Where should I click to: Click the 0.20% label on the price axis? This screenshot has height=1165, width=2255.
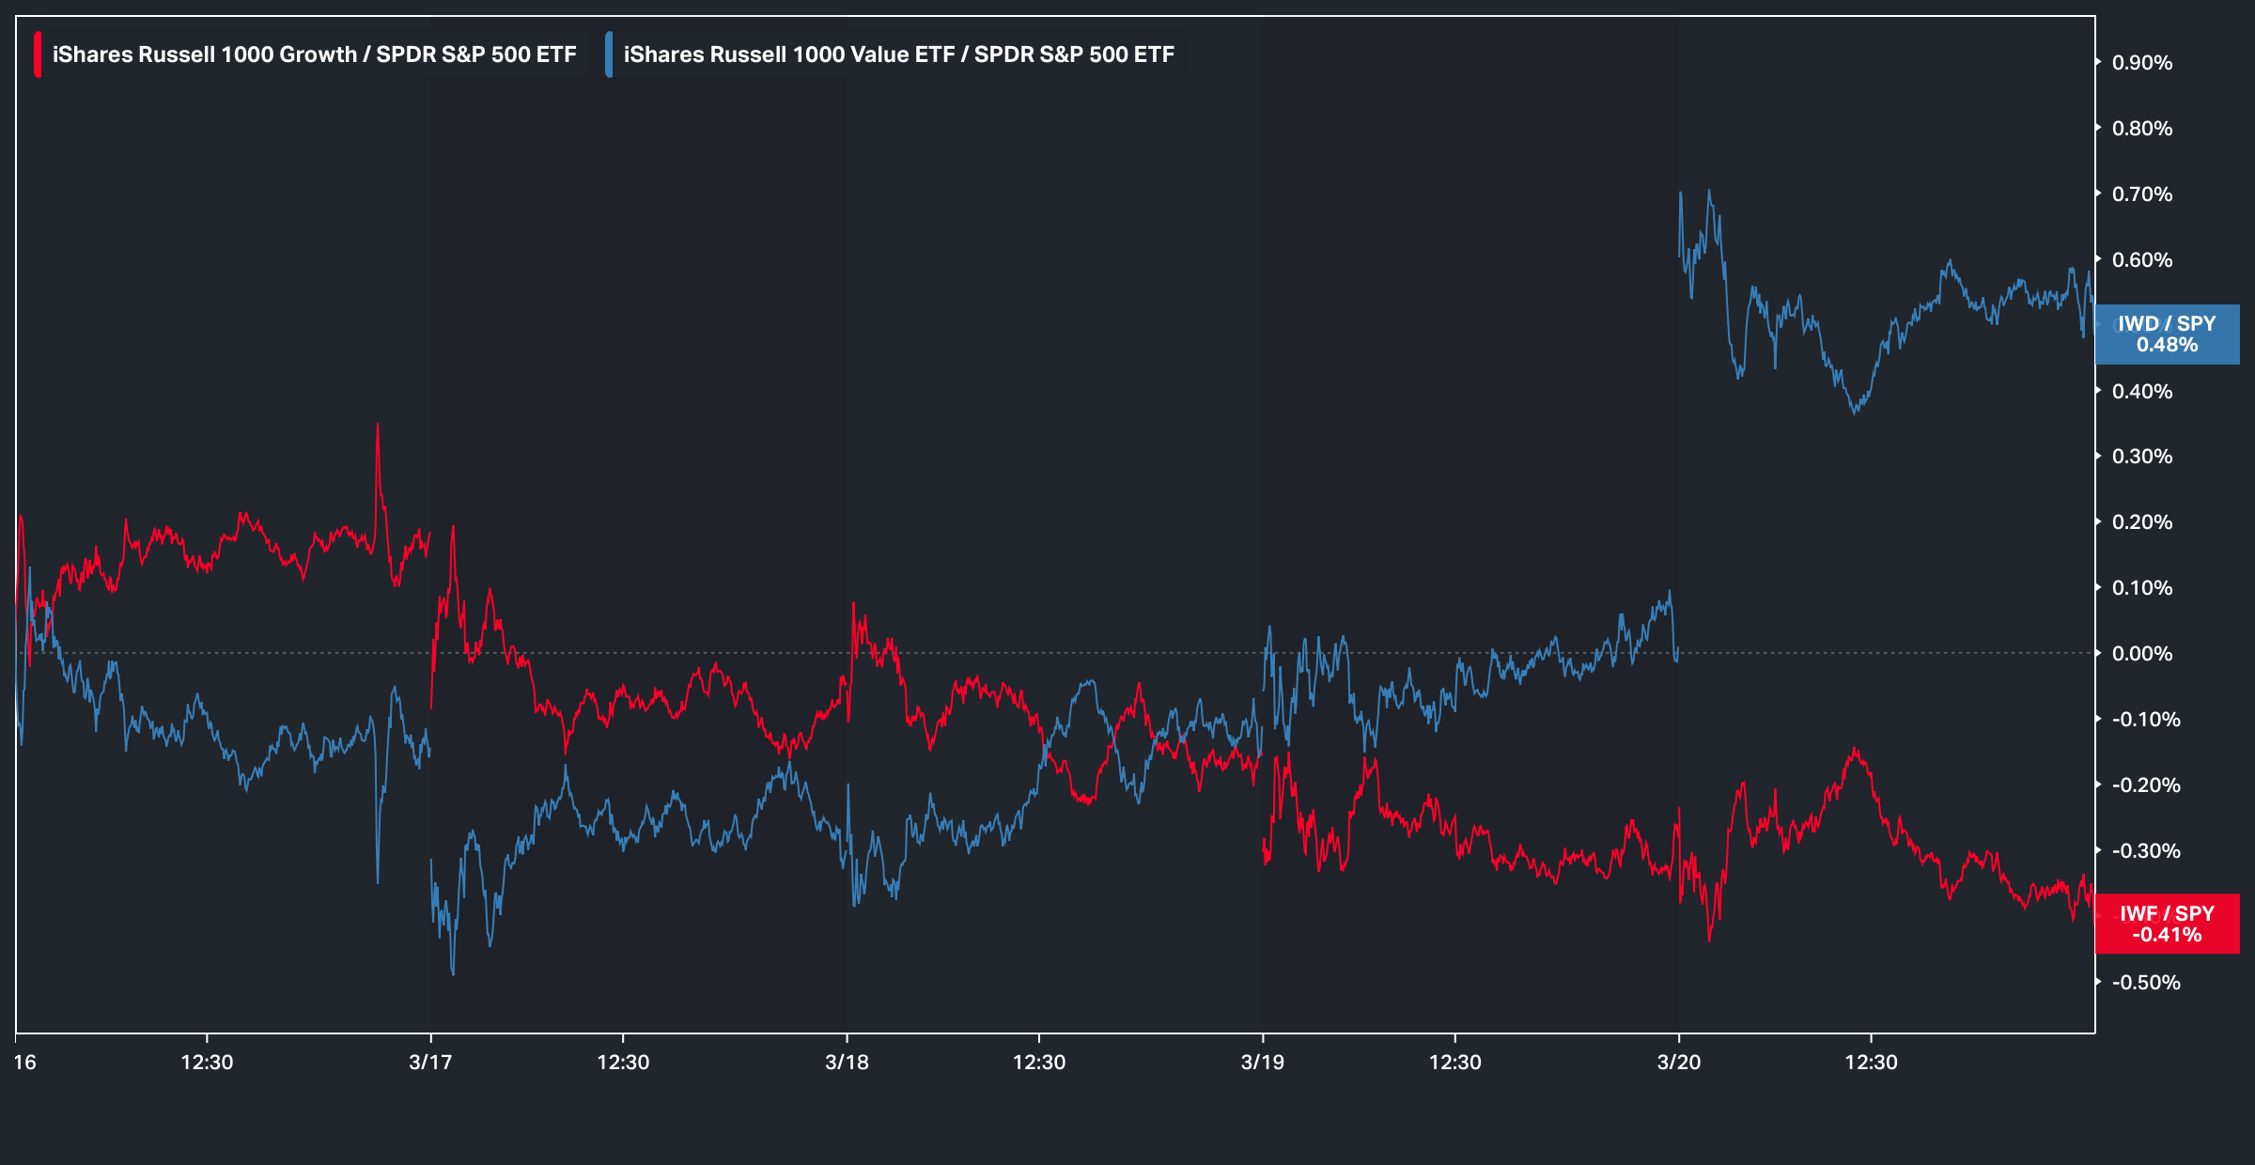2141,522
